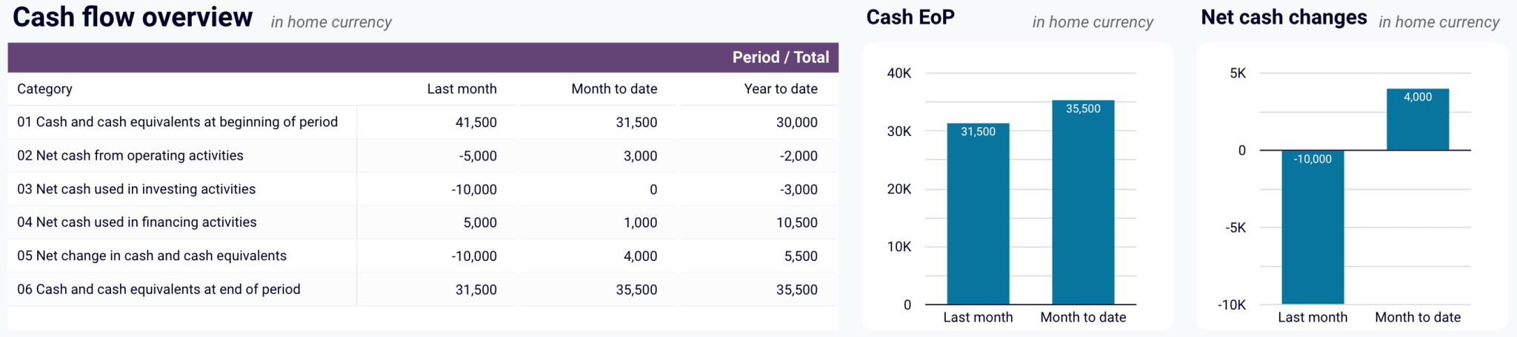The height and width of the screenshot is (337, 1517).
Task: Click row 05 Net change in cash
Action: [x=423, y=256]
